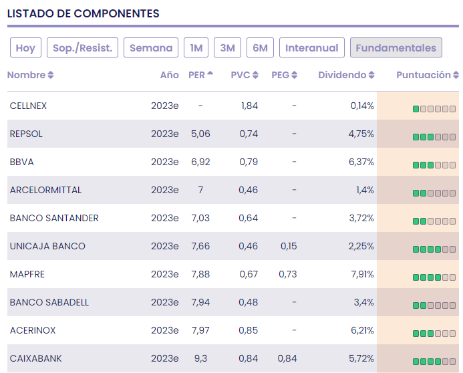Open the Interanual tab
The width and height of the screenshot is (463, 373).
312,48
